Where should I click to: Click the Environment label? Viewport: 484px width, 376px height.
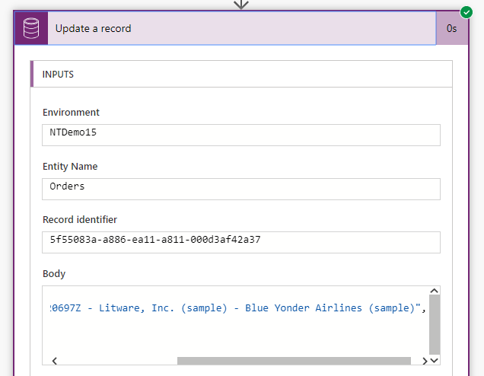click(x=71, y=113)
